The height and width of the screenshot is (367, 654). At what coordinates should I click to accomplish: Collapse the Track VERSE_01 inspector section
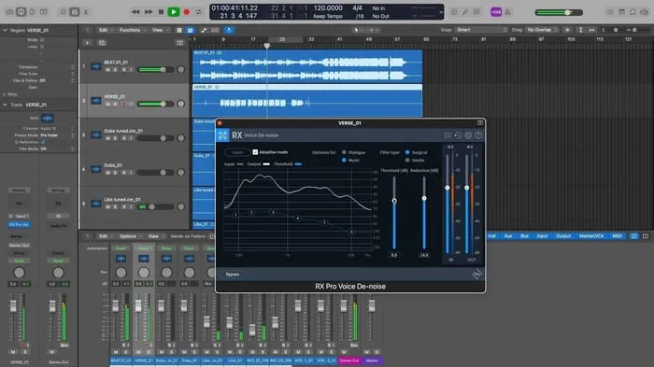(5, 105)
